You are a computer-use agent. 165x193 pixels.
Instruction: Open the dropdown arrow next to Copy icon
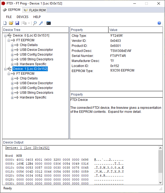coord(29,23)
